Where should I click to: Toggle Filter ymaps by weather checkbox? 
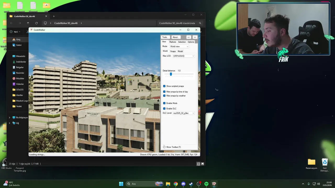164,96
